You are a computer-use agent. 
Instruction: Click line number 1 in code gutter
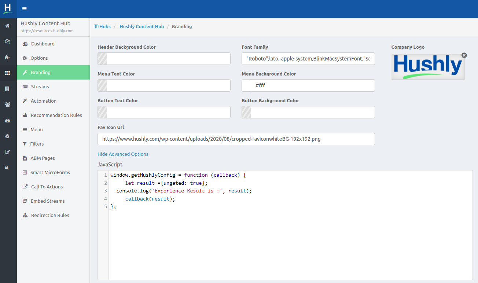[106, 175]
